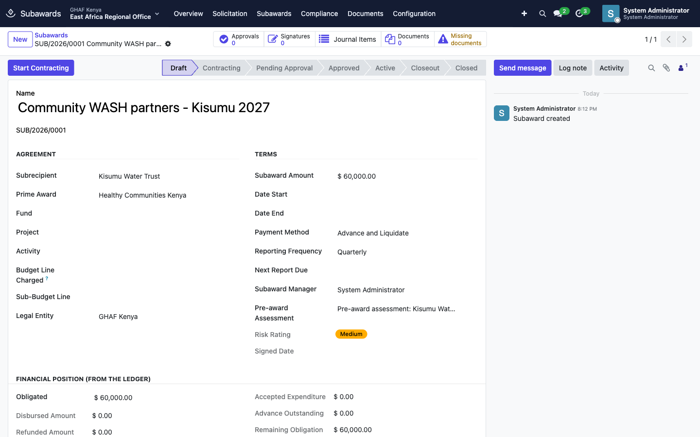700x437 pixels.
Task: Open the Reporting Frequency selection field
Action: pyautogui.click(x=407, y=252)
